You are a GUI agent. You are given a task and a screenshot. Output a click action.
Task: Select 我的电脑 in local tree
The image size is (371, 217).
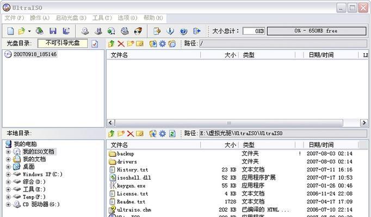[26, 144]
